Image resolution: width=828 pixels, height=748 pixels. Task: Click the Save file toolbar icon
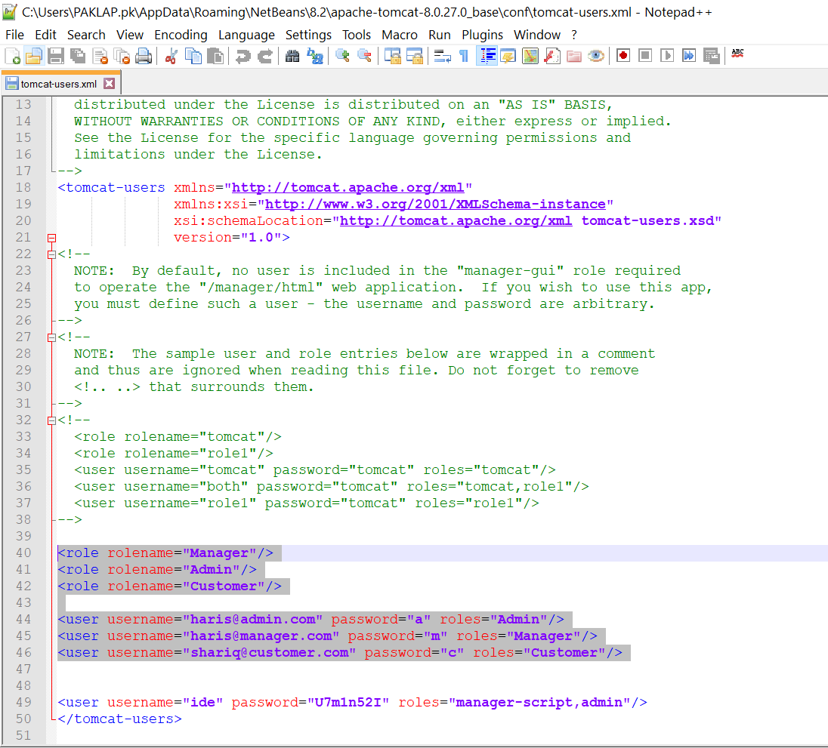56,56
